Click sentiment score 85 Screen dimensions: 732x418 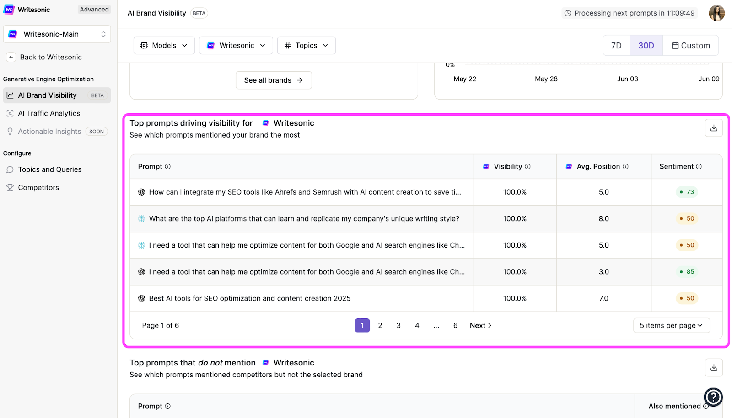tap(687, 272)
